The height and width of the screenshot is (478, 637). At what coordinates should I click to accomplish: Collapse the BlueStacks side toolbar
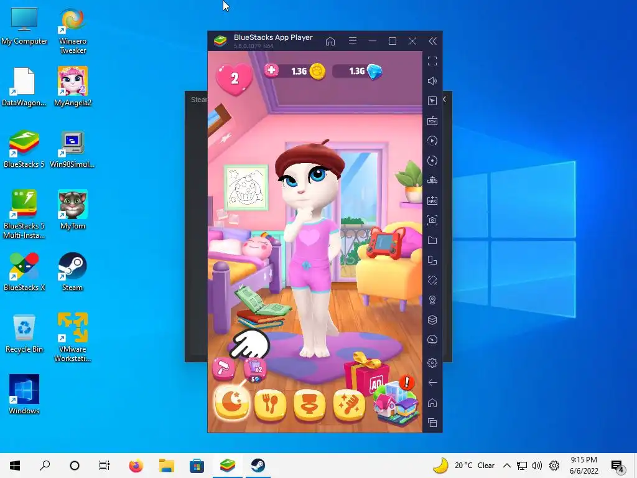(x=433, y=41)
